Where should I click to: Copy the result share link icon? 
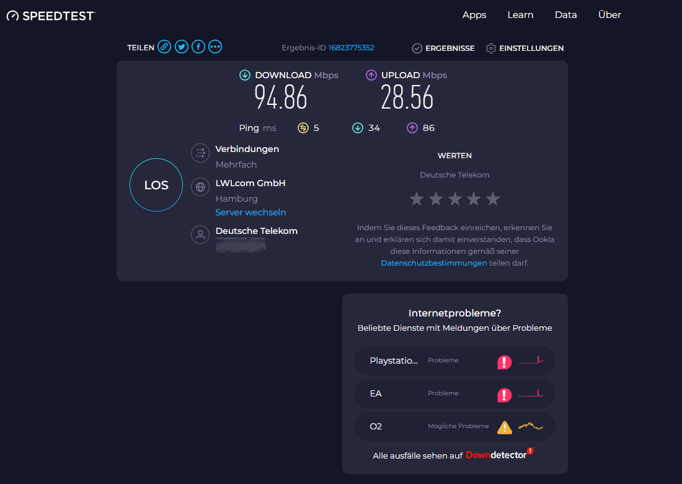pos(164,47)
